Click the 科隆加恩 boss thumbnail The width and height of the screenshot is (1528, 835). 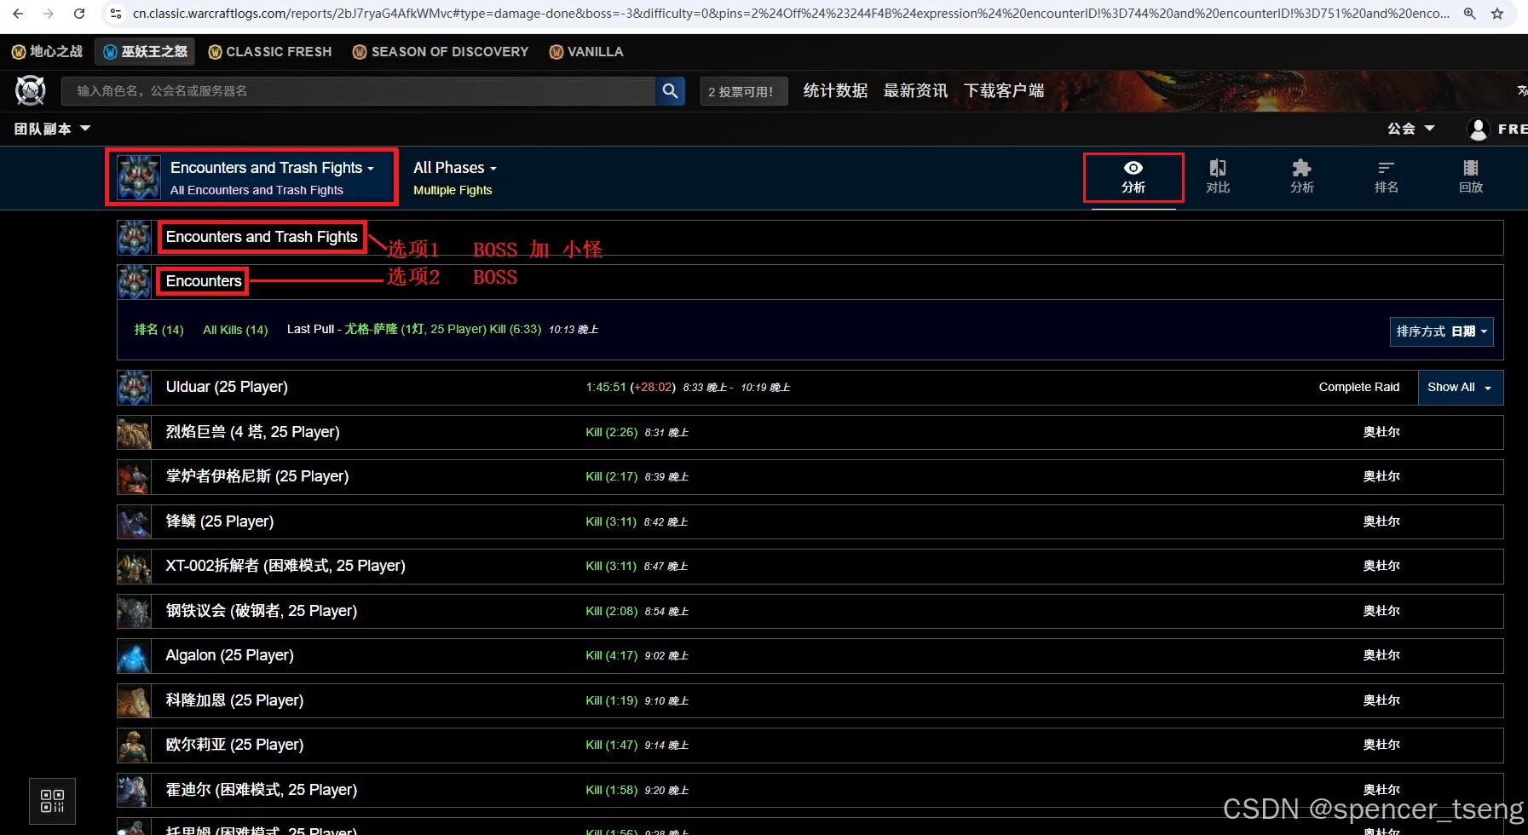tap(135, 700)
